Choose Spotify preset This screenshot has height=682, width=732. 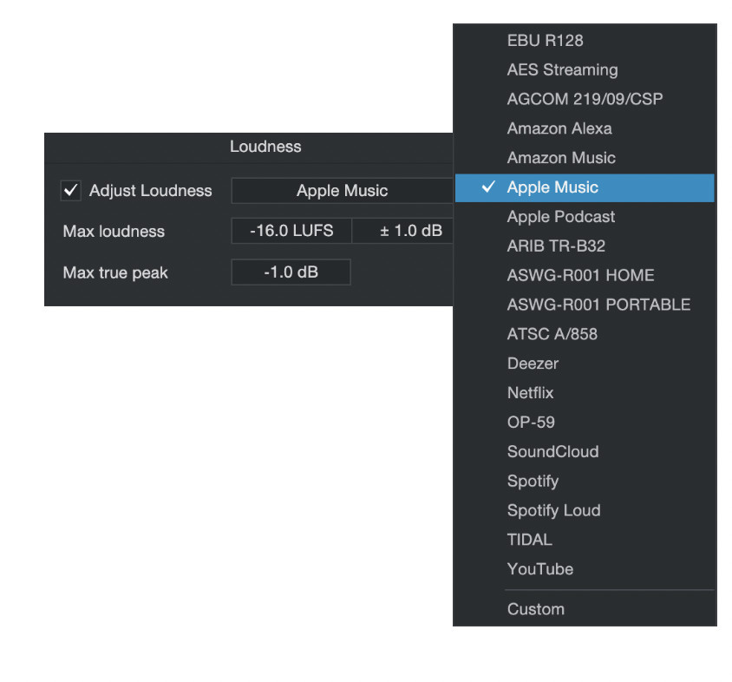pos(585,482)
